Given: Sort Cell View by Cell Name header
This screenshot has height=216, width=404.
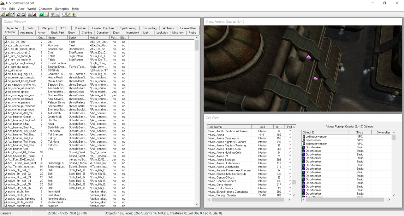Looking at the screenshot, I should pyautogui.click(x=229, y=127).
